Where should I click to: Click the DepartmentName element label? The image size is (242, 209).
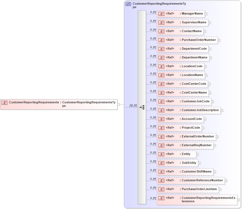194,57
